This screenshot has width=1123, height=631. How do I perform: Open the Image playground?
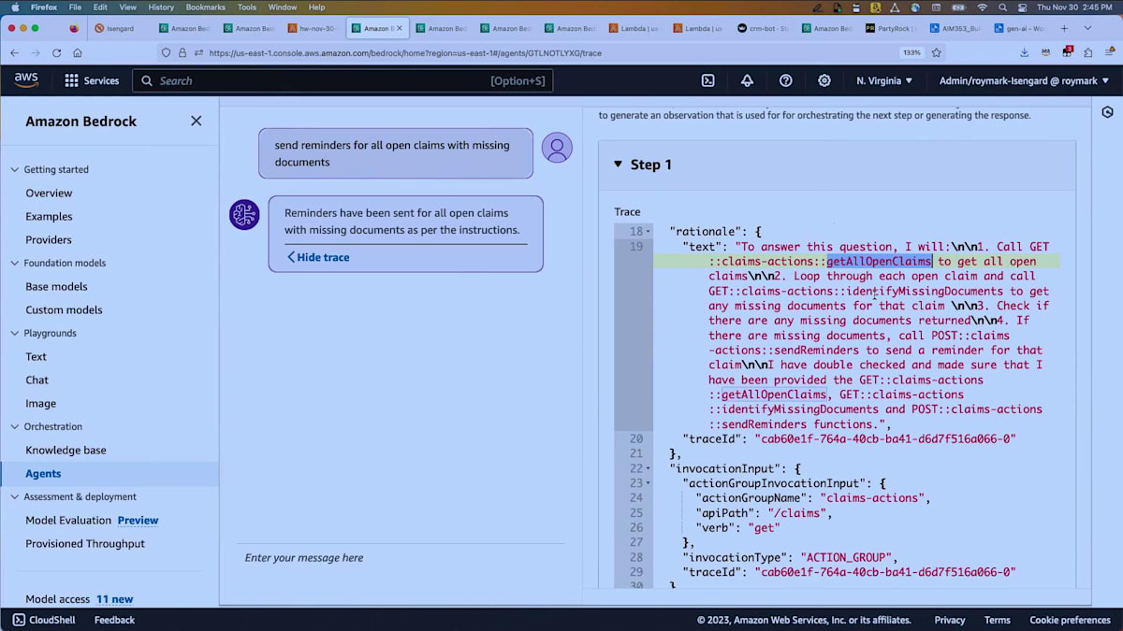(40, 403)
